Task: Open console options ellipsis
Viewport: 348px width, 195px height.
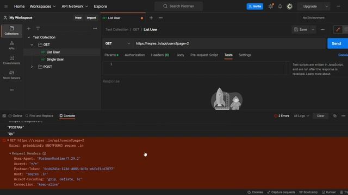Action: pos(343,116)
